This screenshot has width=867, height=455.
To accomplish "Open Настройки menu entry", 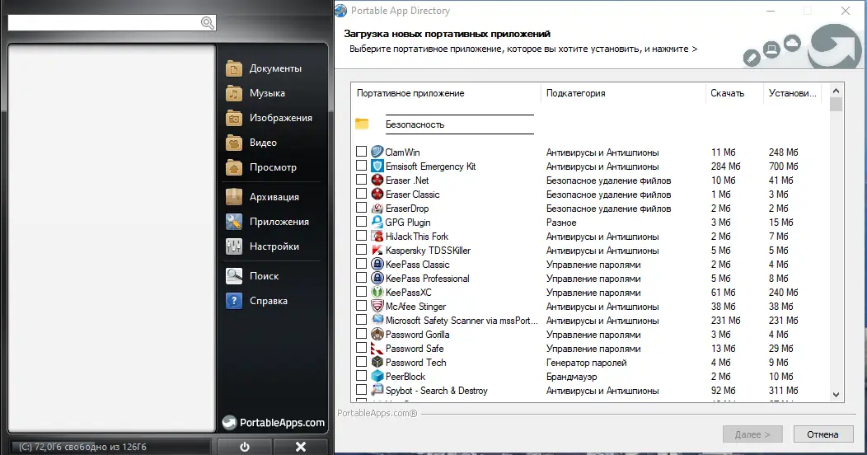I will pyautogui.click(x=271, y=246).
